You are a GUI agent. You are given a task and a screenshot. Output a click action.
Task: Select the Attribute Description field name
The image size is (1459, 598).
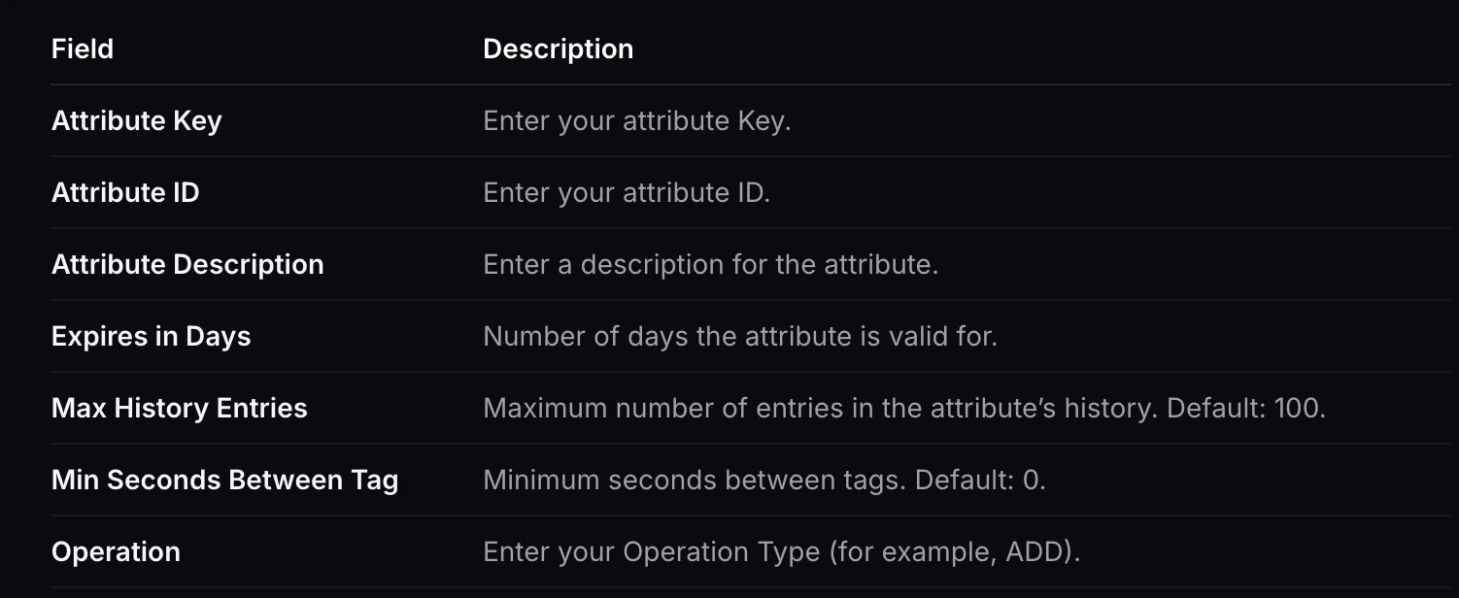(x=187, y=264)
